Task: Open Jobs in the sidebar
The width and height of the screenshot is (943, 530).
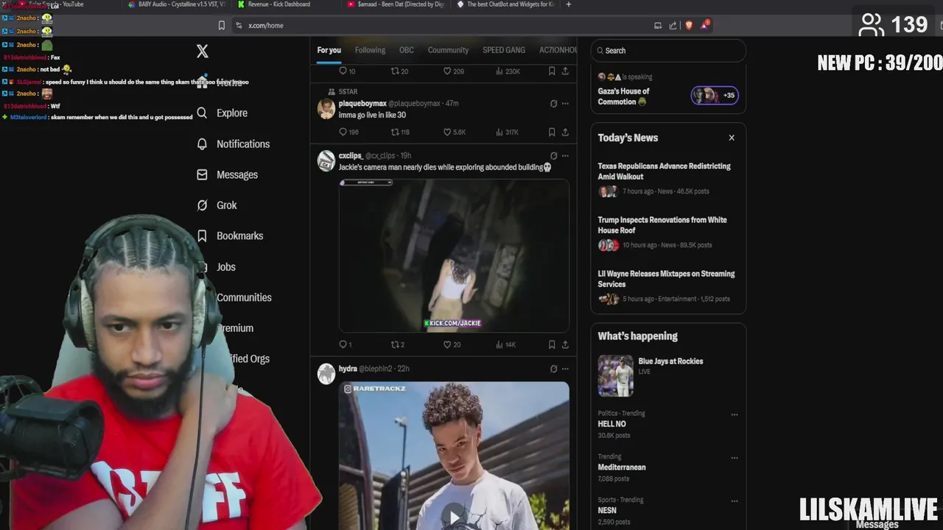Action: click(217, 266)
